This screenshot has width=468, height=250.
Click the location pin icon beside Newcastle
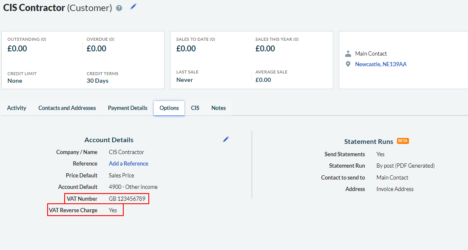coord(348,64)
